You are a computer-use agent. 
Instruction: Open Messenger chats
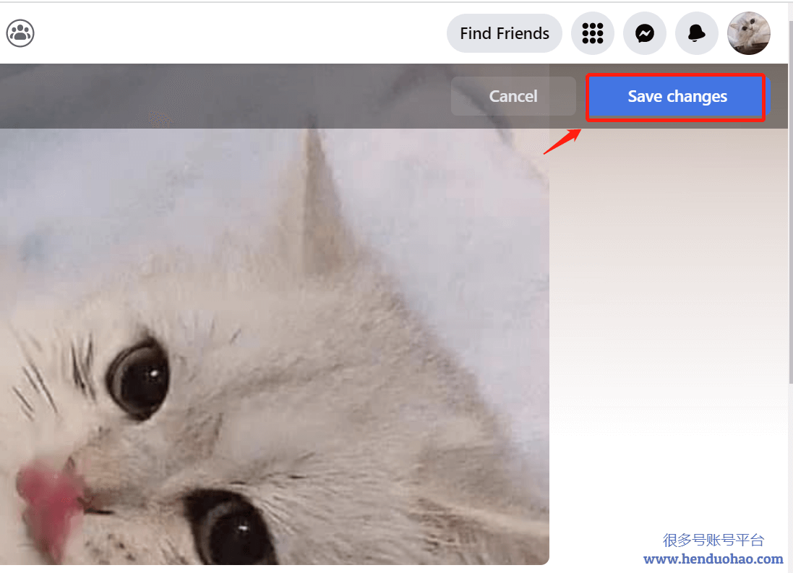(645, 33)
